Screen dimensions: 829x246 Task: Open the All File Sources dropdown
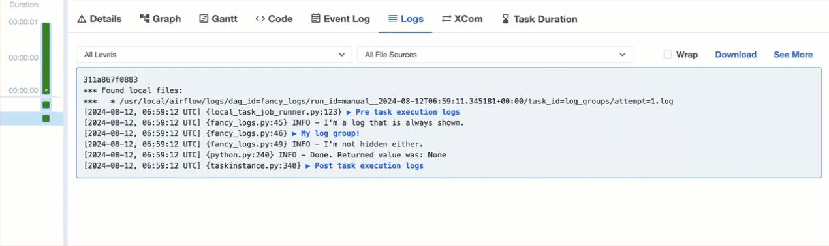point(495,55)
